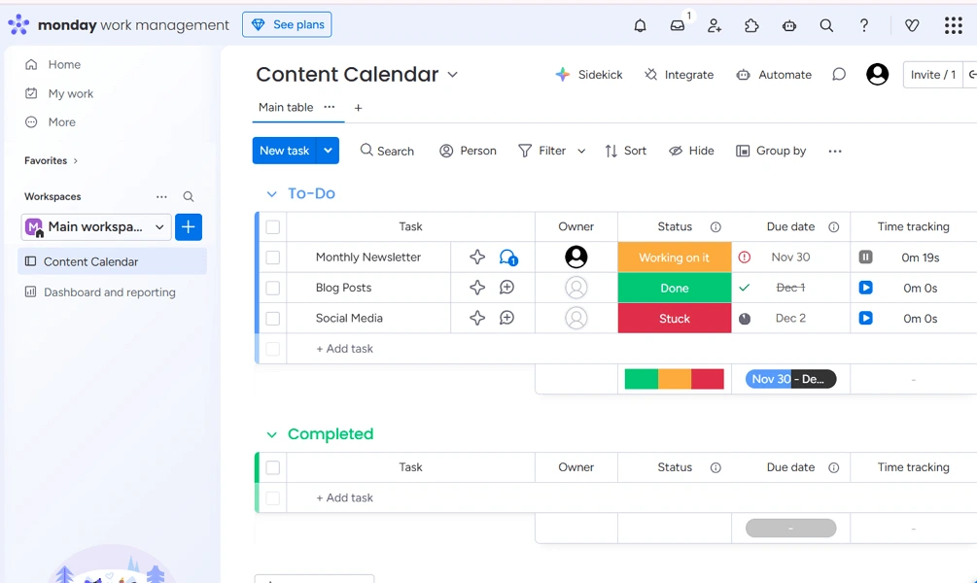Open Main table view options
The height and width of the screenshot is (583, 977).
(330, 107)
